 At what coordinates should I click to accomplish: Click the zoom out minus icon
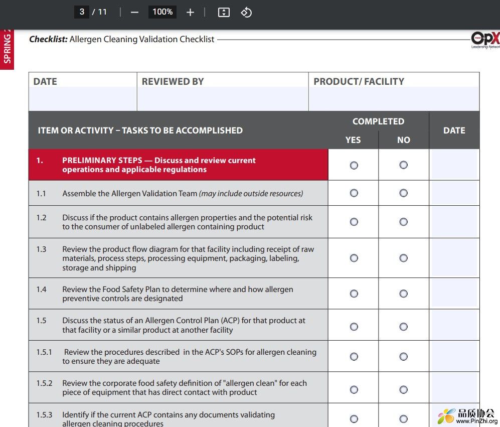[134, 12]
